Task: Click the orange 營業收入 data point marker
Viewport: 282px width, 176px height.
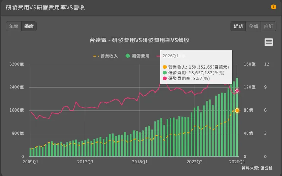Action: (237, 110)
